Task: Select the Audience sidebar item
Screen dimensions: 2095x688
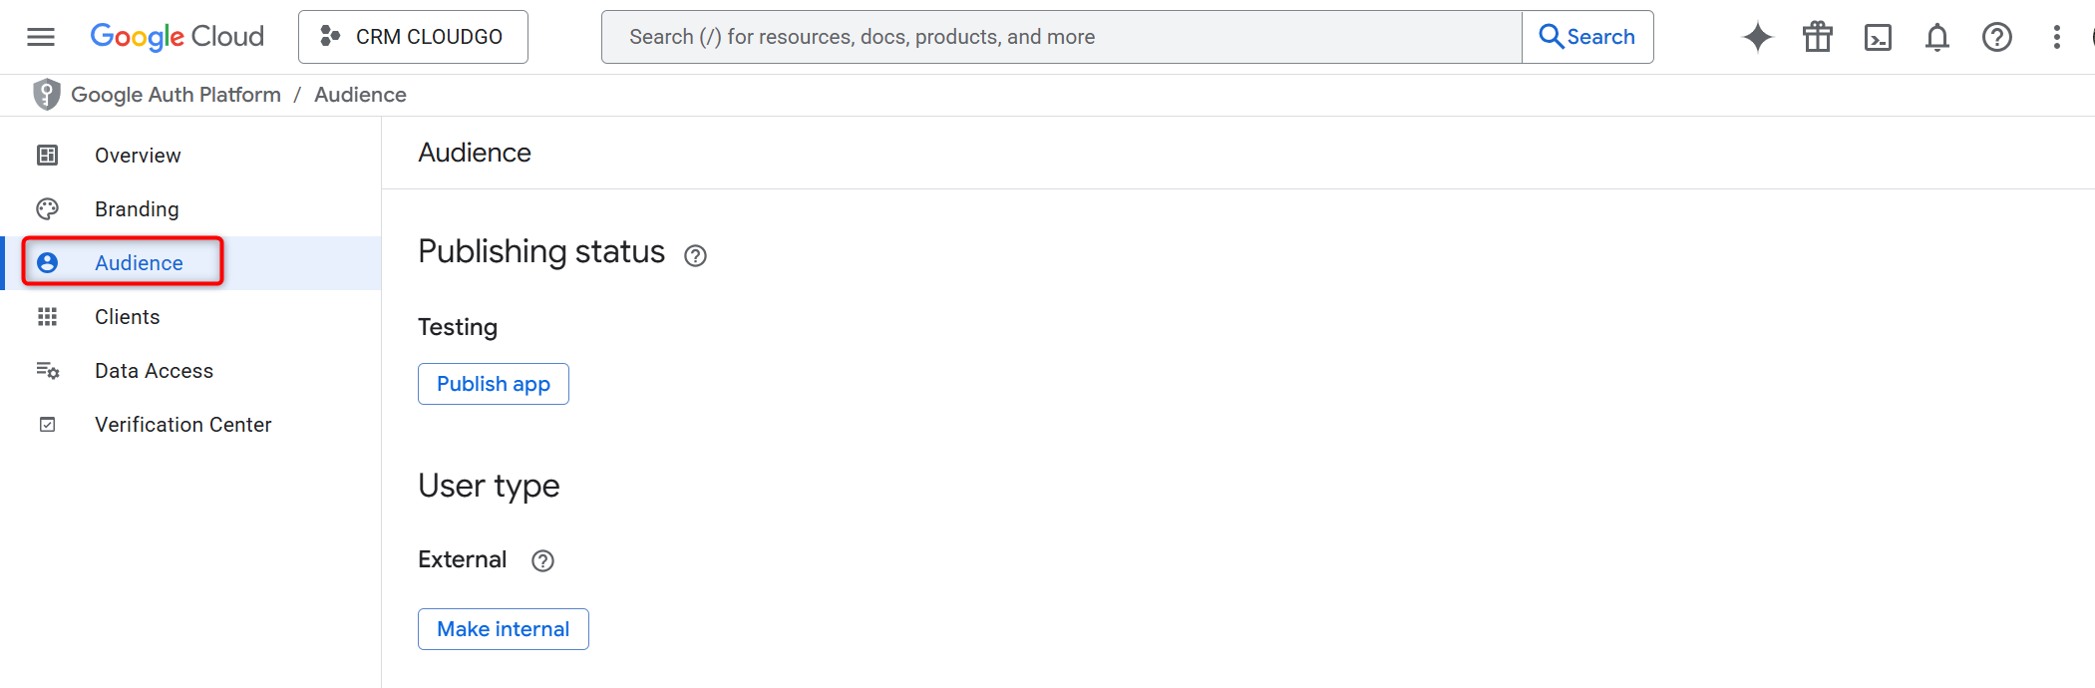Action: pos(139,263)
